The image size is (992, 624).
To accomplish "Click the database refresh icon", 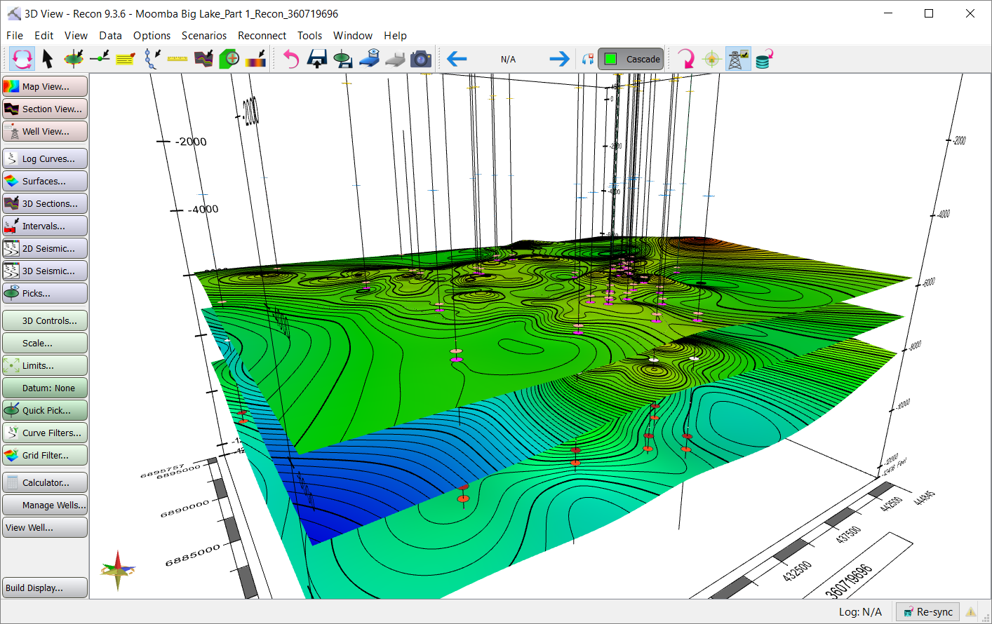I will 764,60.
